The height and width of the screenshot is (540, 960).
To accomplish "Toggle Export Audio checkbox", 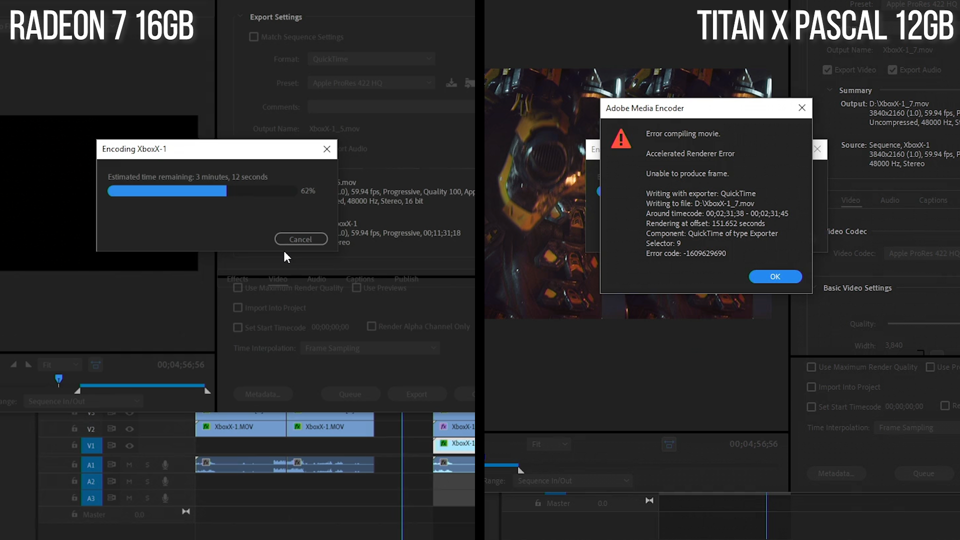I will [x=892, y=70].
